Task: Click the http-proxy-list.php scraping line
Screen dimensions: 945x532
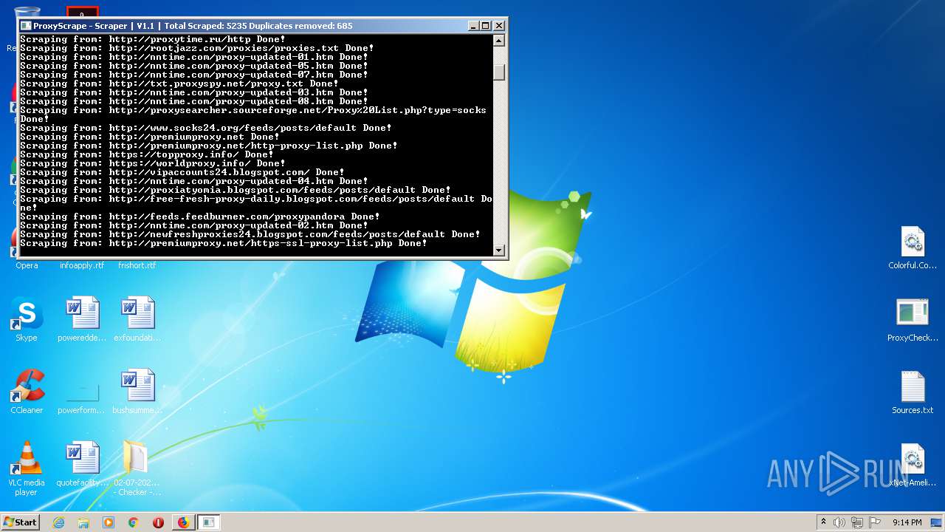Action: tap(209, 146)
